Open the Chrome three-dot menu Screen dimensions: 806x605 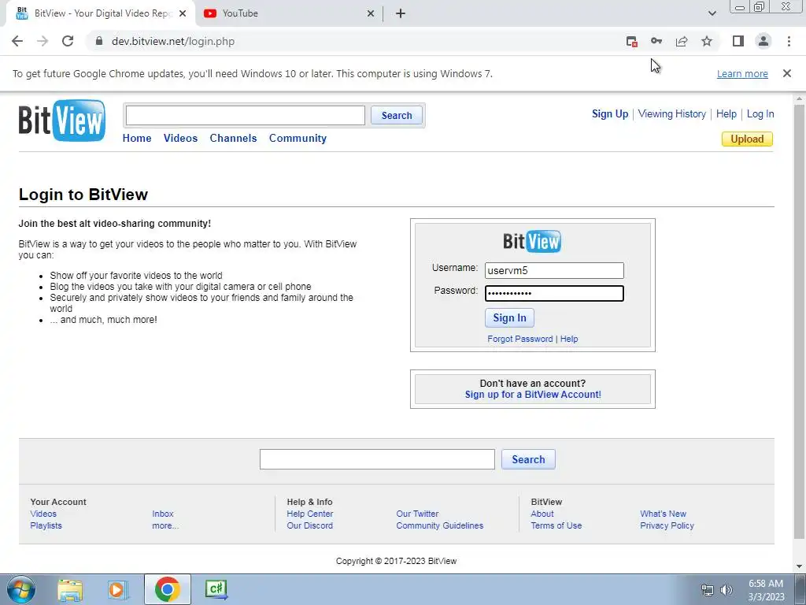[x=789, y=41]
